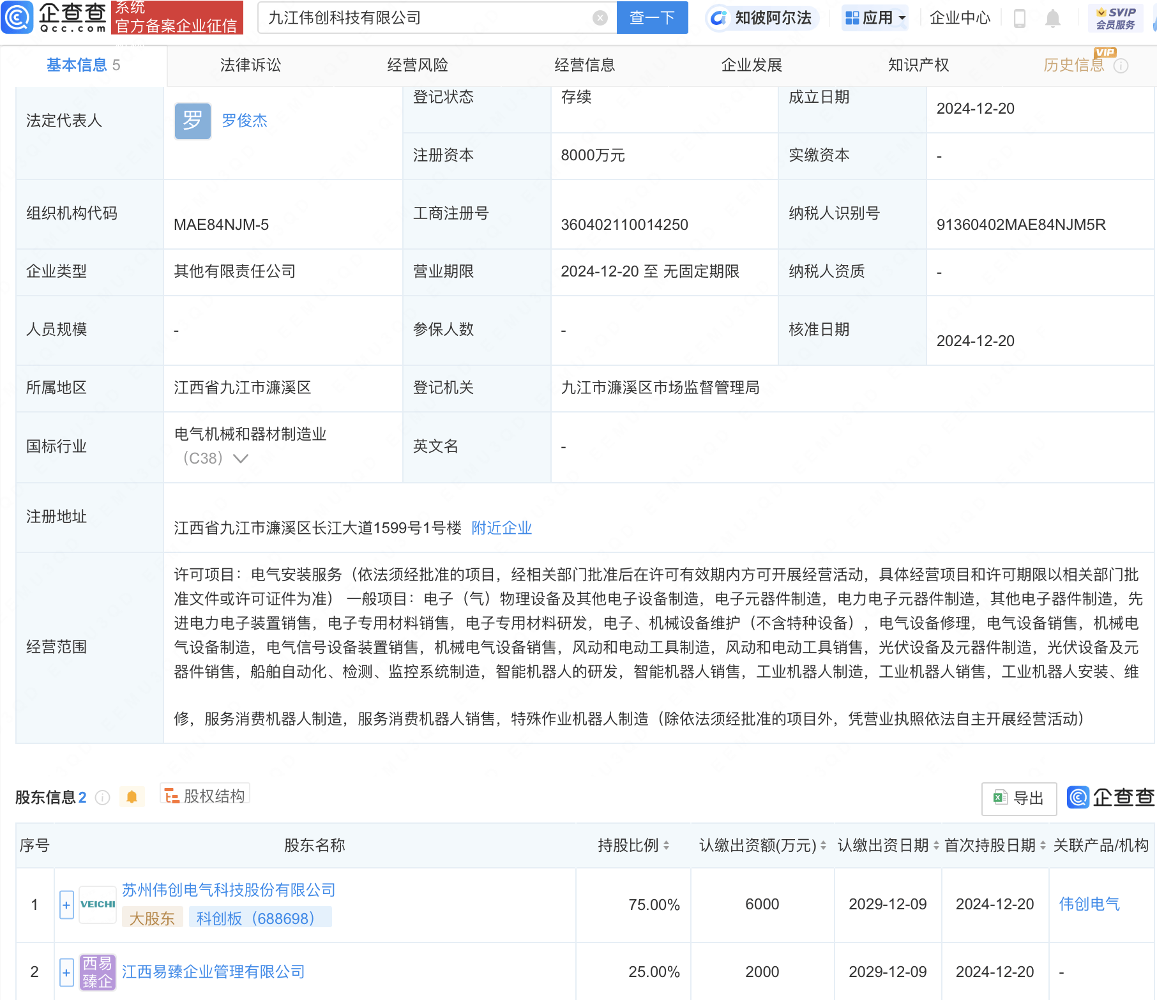Open 江西易臻企业管理有限公司 link
The height and width of the screenshot is (1000, 1157).
213,972
